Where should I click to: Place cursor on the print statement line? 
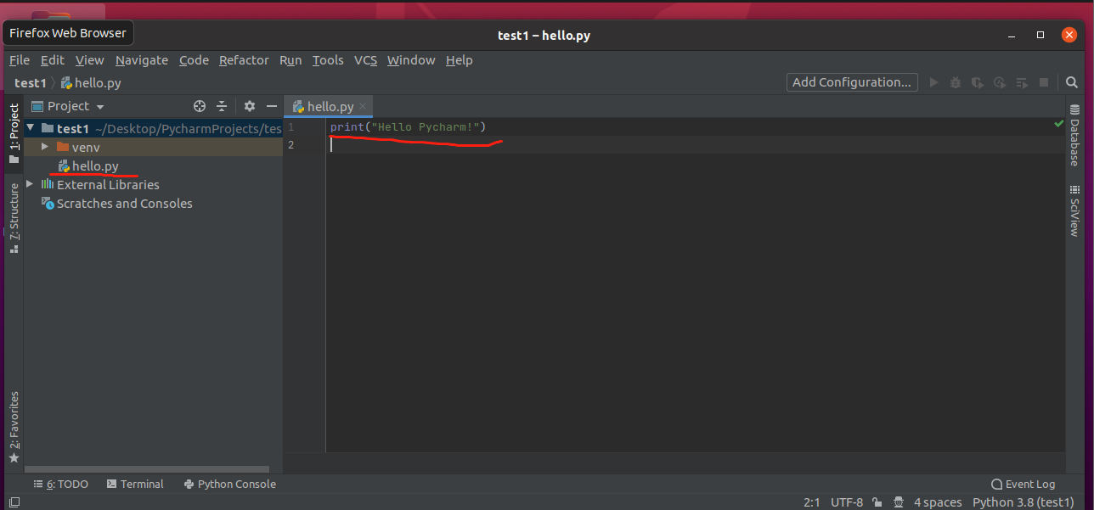coord(408,126)
